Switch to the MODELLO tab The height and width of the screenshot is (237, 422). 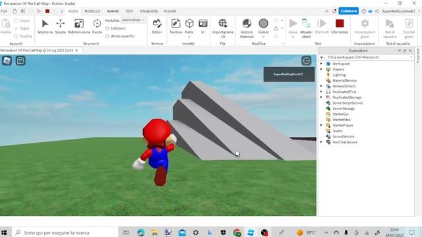(x=92, y=11)
